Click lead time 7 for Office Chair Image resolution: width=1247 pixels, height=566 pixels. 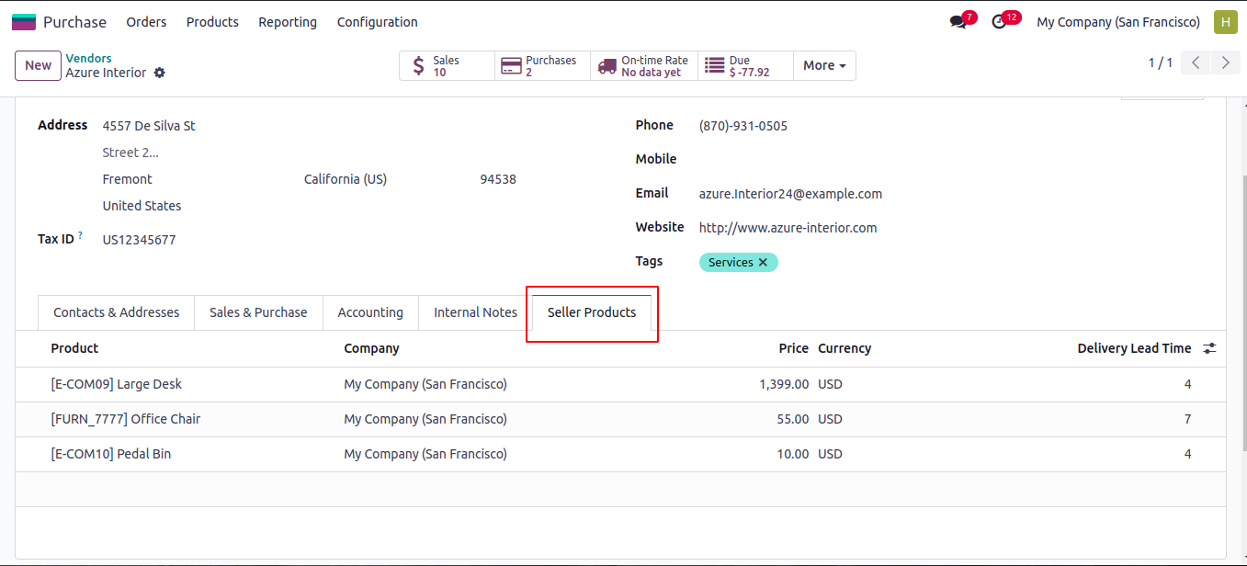pos(1187,419)
